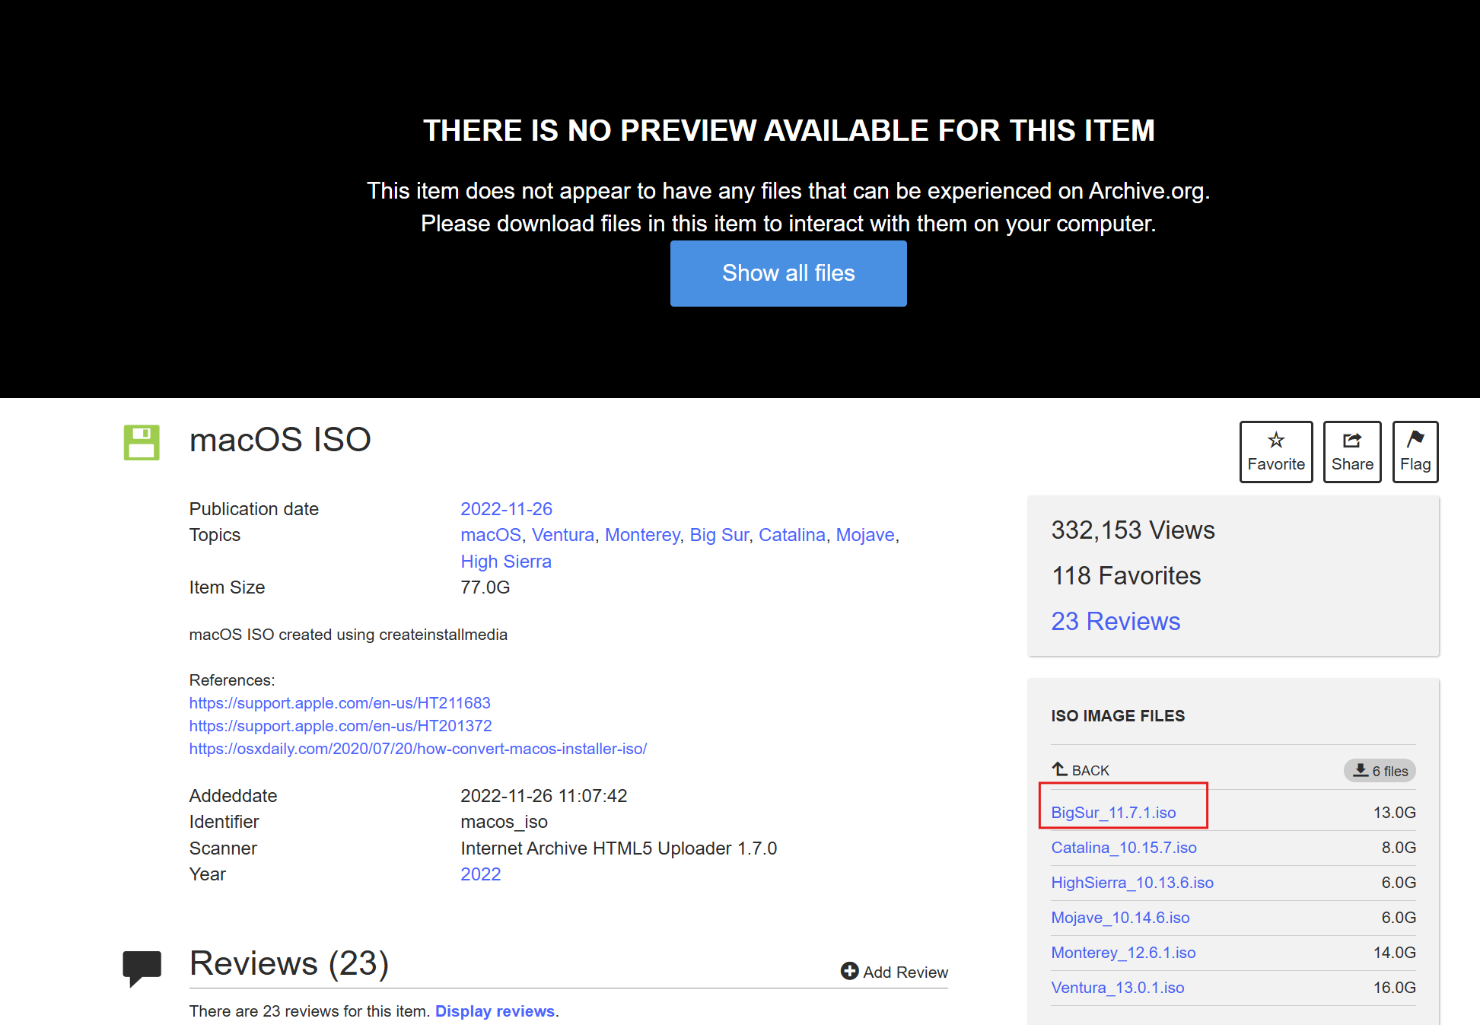1480x1025 pixels.
Task: Open the 2022-11-26 publication date link
Action: coord(506,509)
